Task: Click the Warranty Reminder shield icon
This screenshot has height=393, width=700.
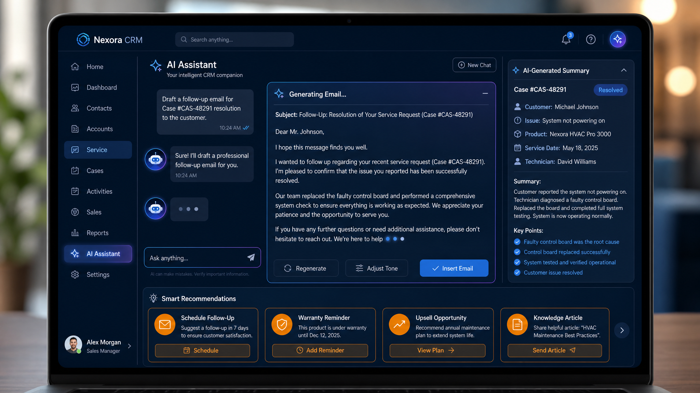Action: click(282, 324)
